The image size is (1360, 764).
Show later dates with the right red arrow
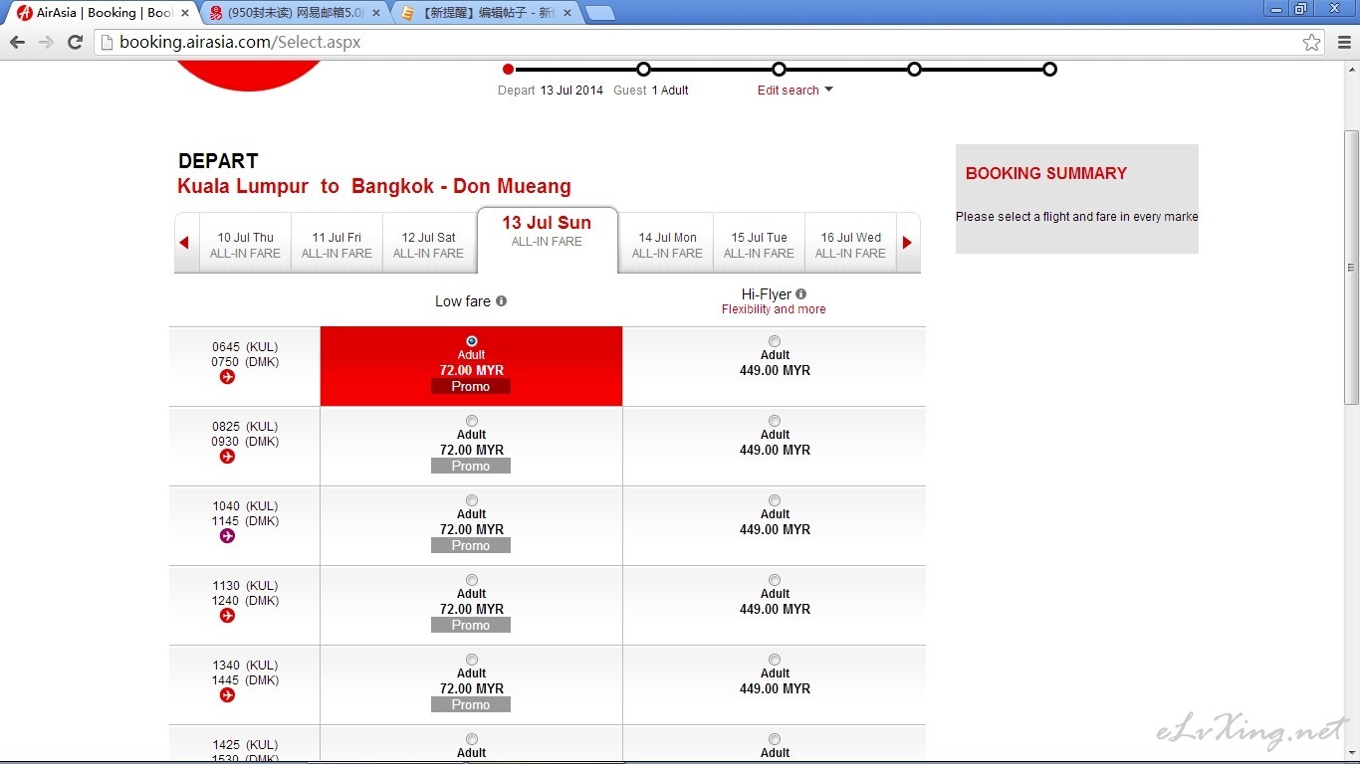point(907,243)
